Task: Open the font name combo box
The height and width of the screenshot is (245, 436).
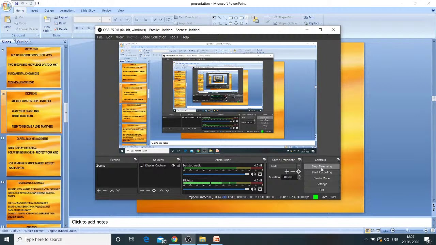Action: tap(88, 19)
